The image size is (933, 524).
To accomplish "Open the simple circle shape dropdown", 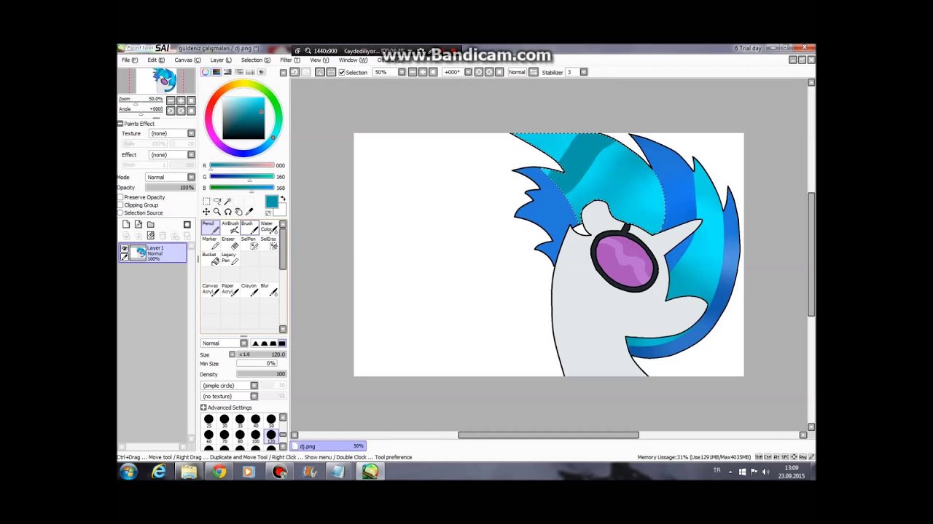I will click(x=229, y=386).
